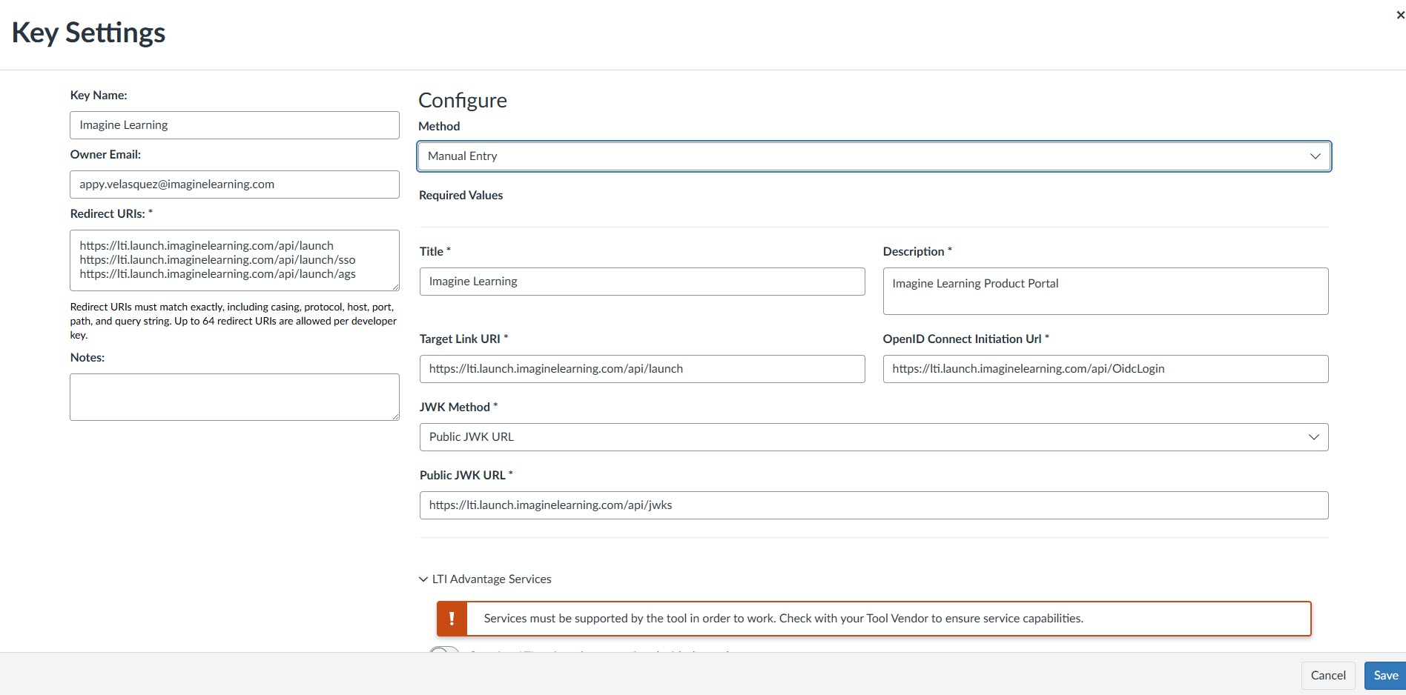Image resolution: width=1406 pixels, height=695 pixels.
Task: Open the JWK Method dropdown
Action: [874, 437]
